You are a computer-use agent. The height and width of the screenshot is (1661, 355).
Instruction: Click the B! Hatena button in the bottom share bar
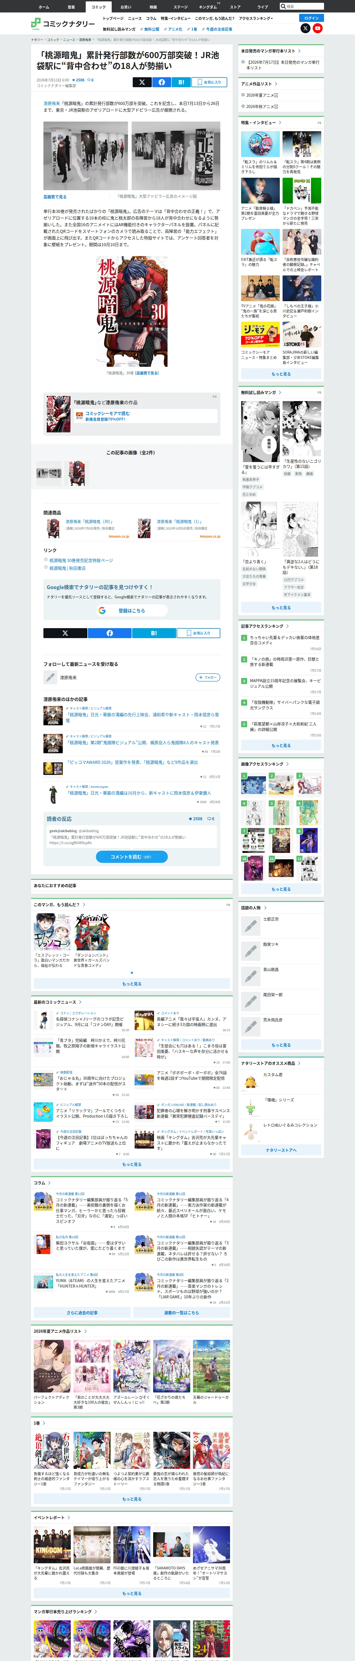click(154, 633)
